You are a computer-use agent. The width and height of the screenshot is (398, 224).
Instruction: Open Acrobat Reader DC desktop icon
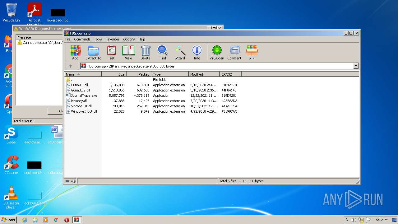35,14
